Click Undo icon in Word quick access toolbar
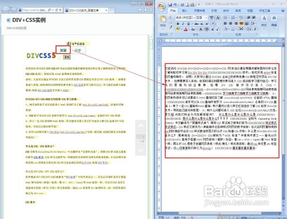The image size is (287, 219). pos(175,5)
